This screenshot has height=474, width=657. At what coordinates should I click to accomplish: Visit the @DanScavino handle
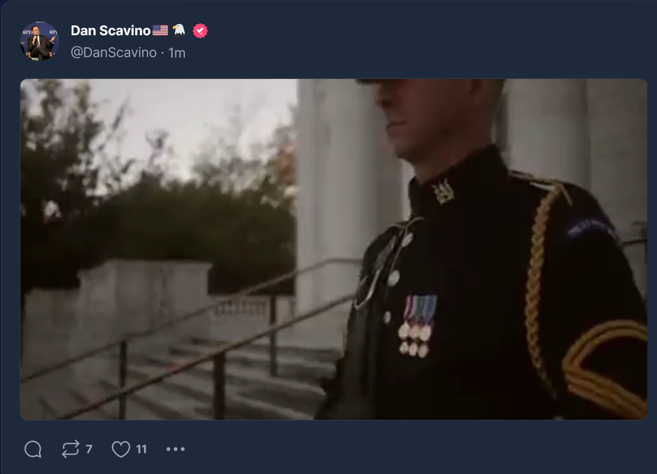coord(114,53)
